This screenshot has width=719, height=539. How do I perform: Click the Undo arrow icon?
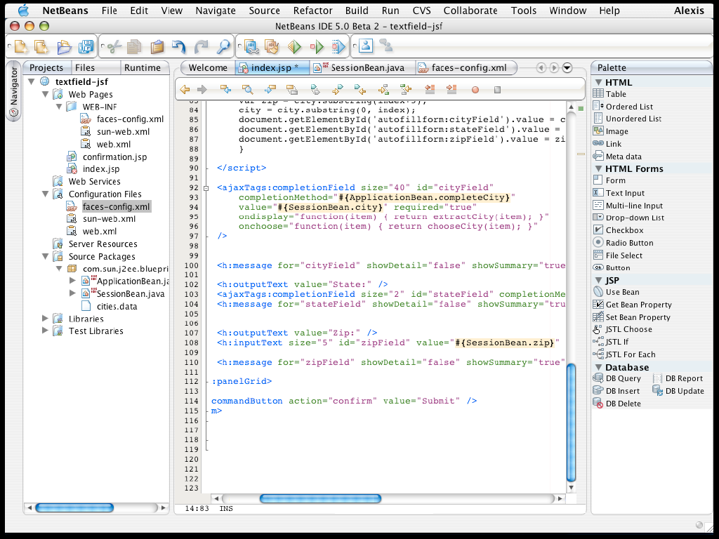[x=179, y=46]
